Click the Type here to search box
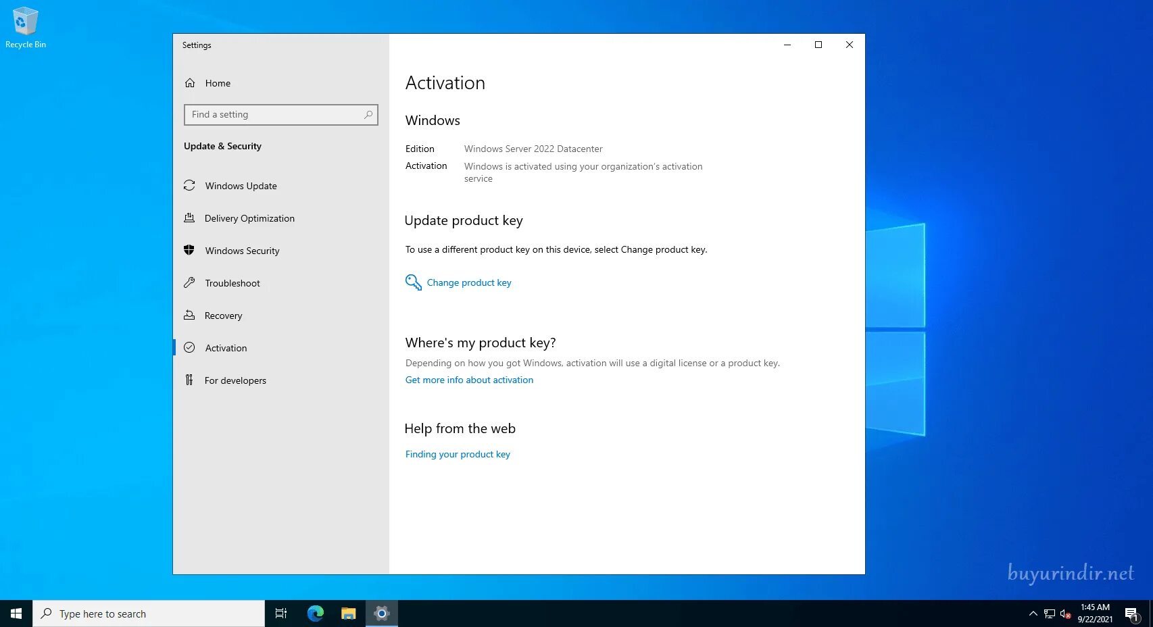The height and width of the screenshot is (627, 1153). tap(149, 613)
